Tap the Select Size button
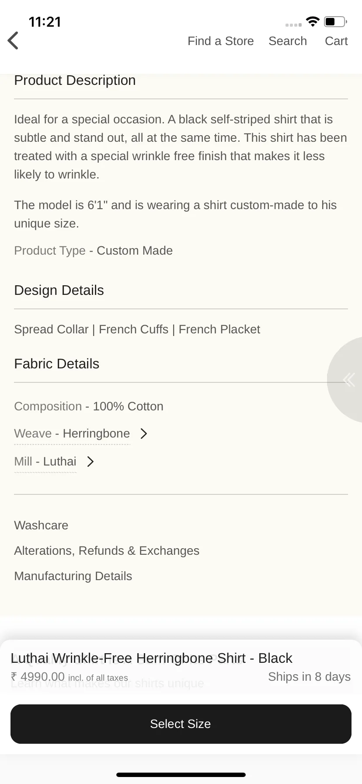 (181, 724)
